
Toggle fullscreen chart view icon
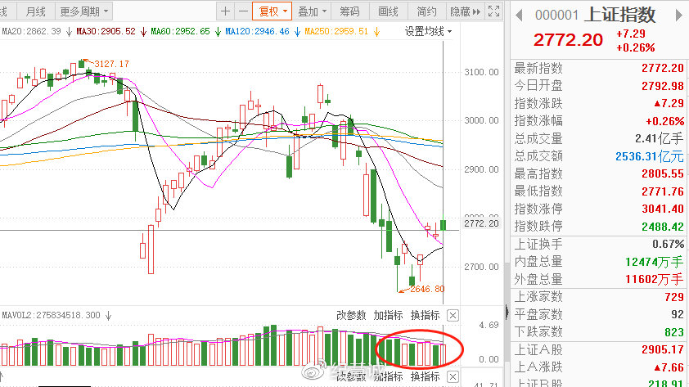494,11
